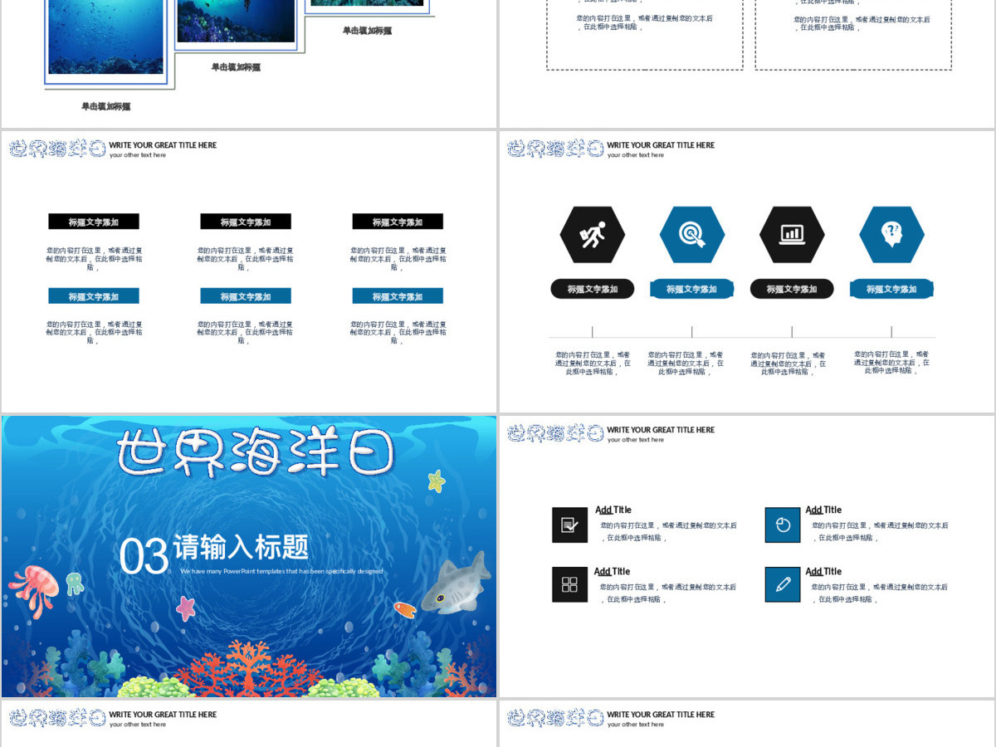This screenshot has height=747, width=996.
Task: Click the black square checklist edit icon
Action: pyautogui.click(x=569, y=525)
